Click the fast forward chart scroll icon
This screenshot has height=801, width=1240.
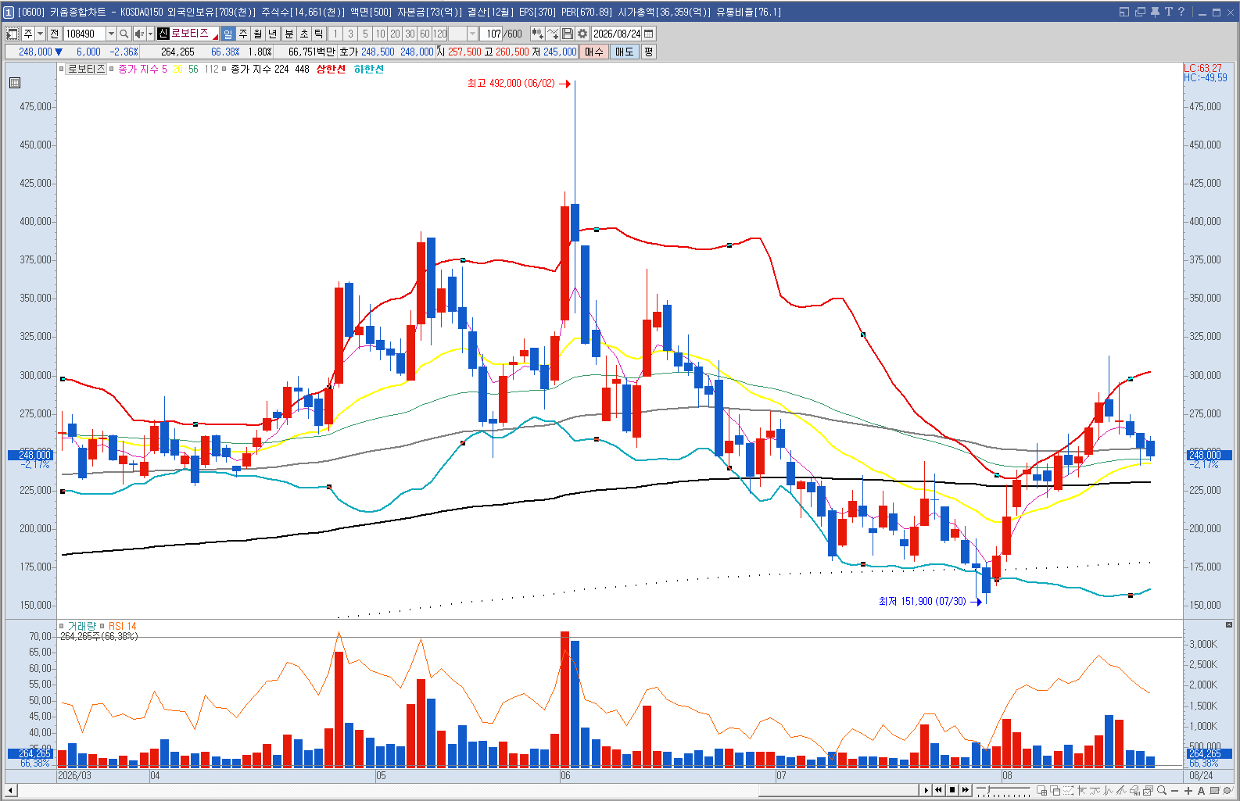point(966,790)
